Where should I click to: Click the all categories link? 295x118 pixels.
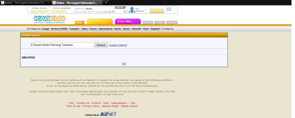[x=168, y=29]
